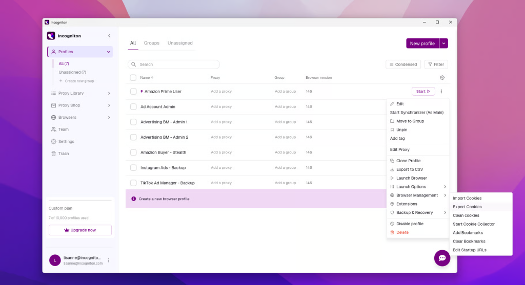This screenshot has height=285, width=525.
Task: Open Unassigned (7) in the sidebar
Action: (x=72, y=72)
